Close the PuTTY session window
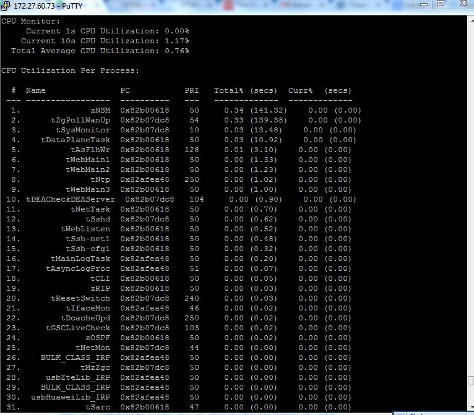The height and width of the screenshot is (415, 474). click(x=462, y=4)
